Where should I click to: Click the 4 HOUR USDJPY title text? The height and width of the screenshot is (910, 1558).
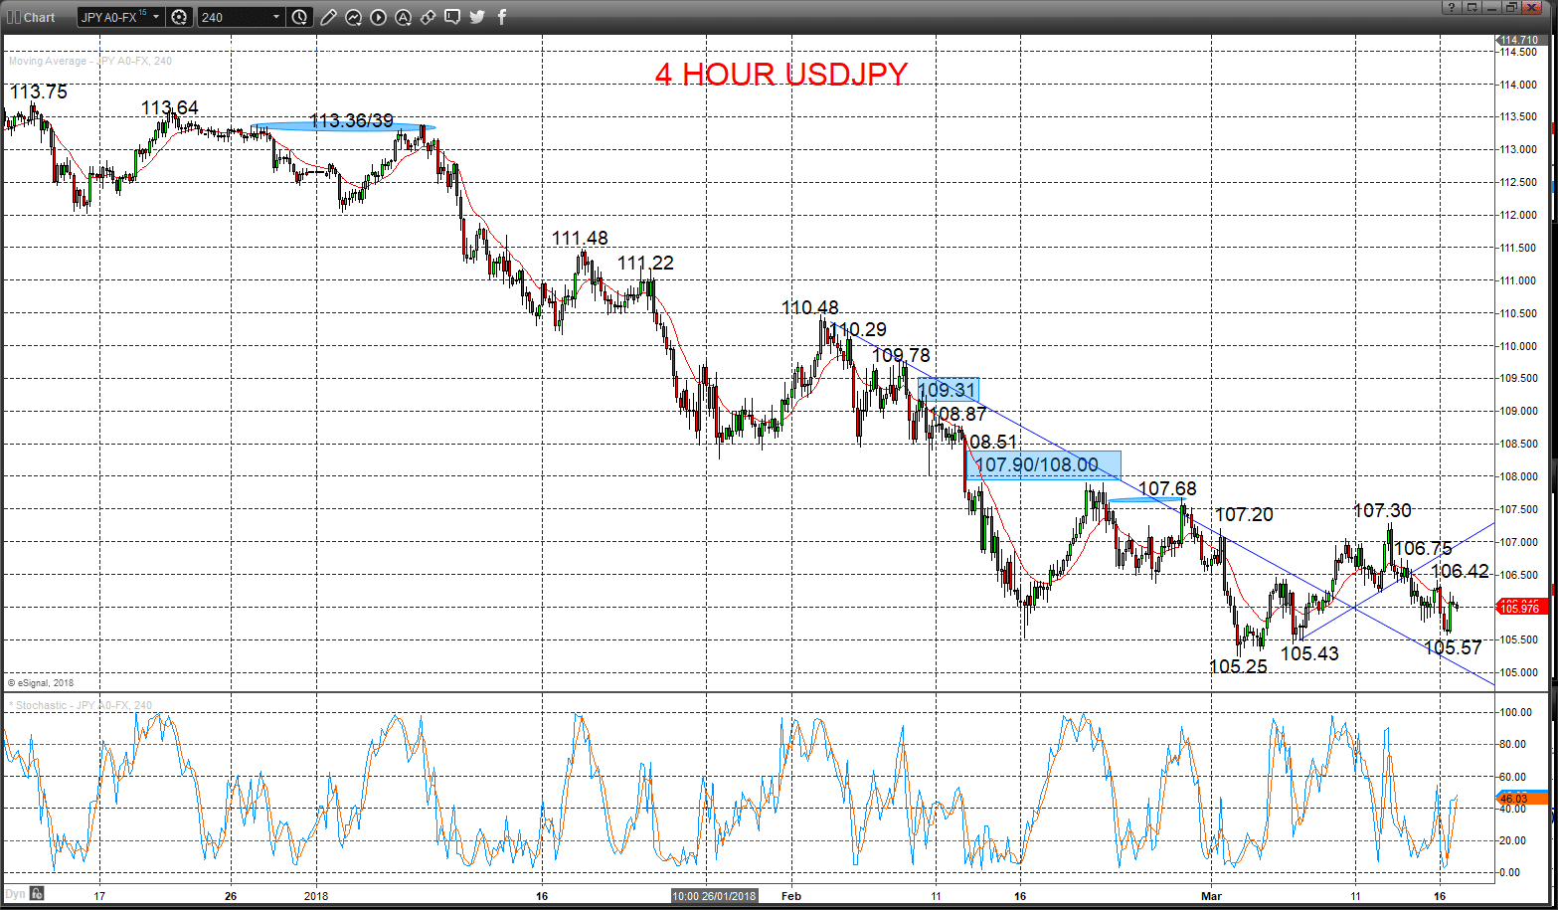point(781,74)
